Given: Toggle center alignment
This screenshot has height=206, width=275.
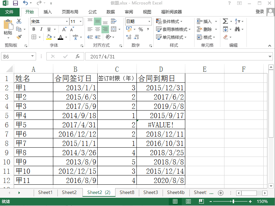Looking at the screenshot, I should (x=98, y=29).
